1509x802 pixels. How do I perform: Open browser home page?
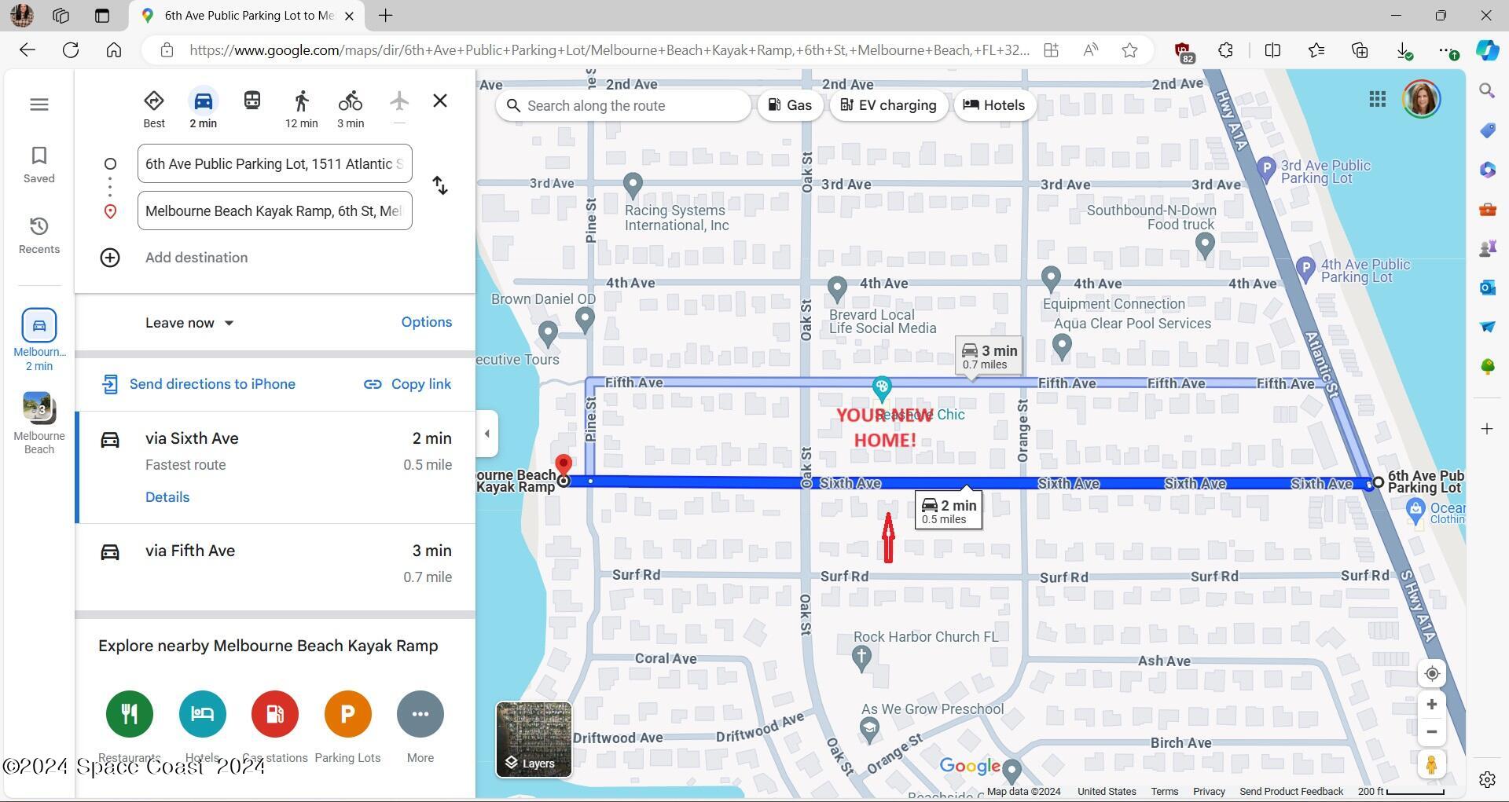[x=114, y=50]
